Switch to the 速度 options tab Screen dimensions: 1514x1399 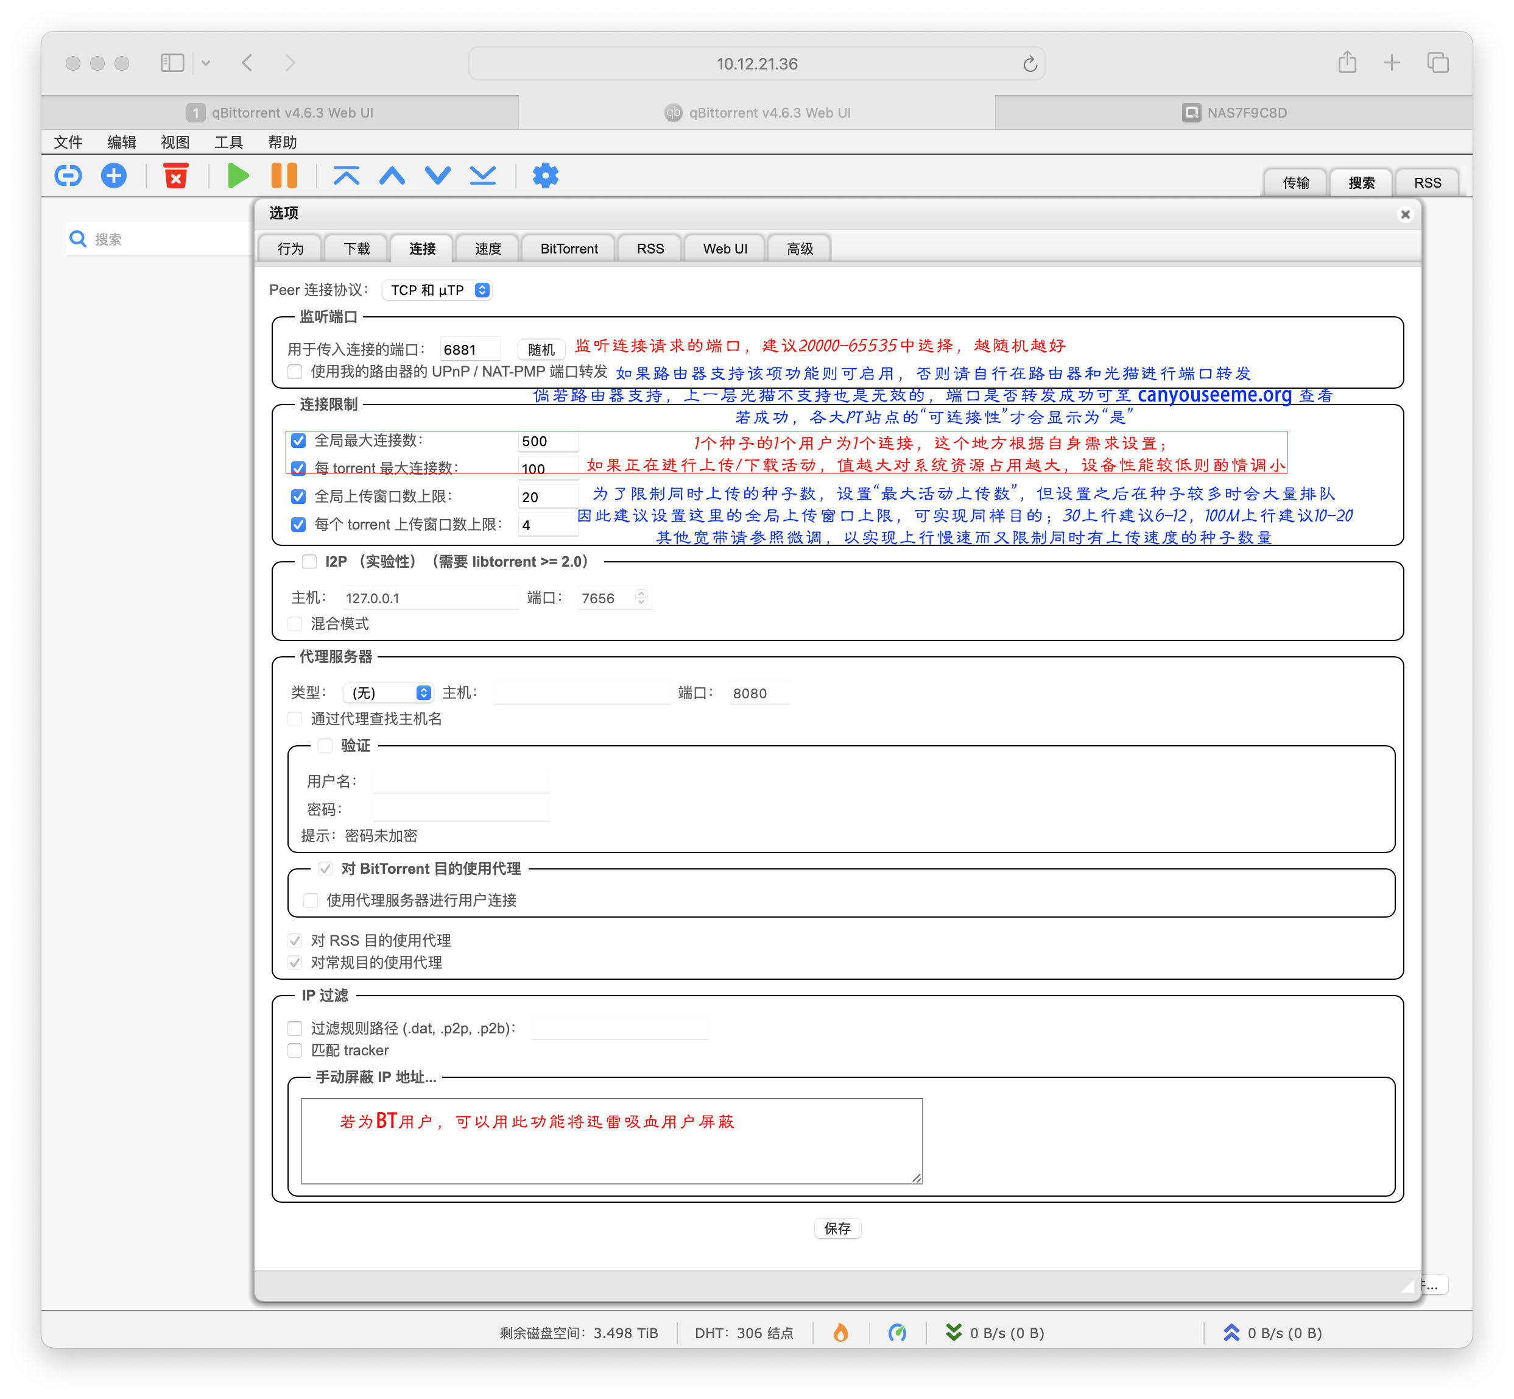coord(488,249)
